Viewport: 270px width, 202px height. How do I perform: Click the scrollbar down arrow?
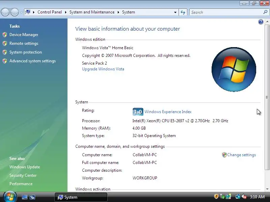click(x=267, y=189)
